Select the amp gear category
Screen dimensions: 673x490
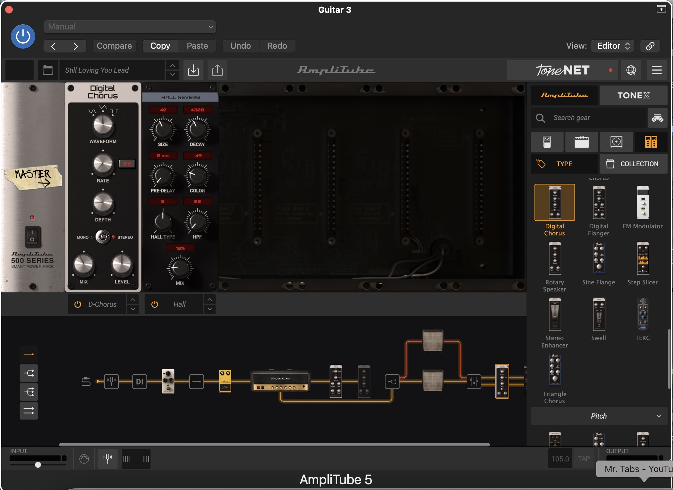coord(582,142)
